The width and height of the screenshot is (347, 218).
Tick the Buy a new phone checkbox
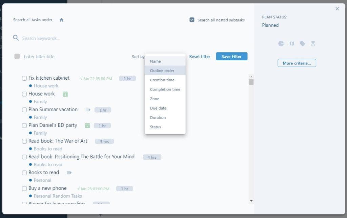24,189
